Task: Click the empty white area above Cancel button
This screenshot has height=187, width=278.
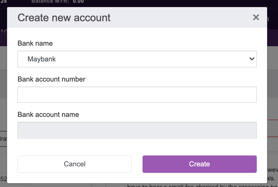Action: [75, 147]
